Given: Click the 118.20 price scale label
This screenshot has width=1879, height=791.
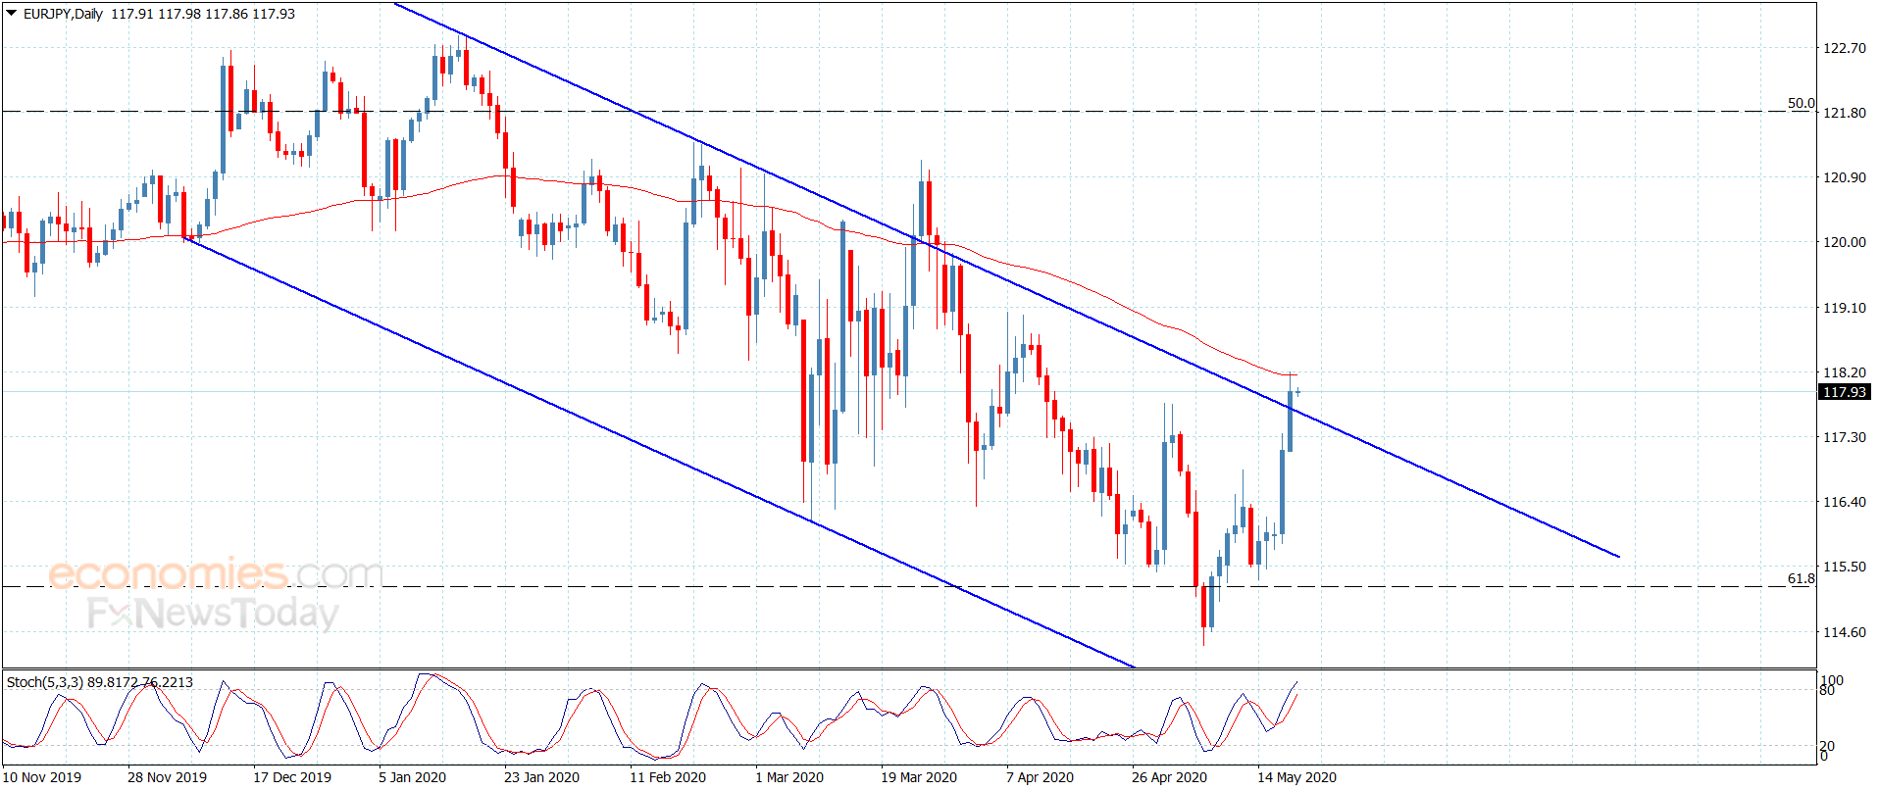Looking at the screenshot, I should click(1844, 372).
